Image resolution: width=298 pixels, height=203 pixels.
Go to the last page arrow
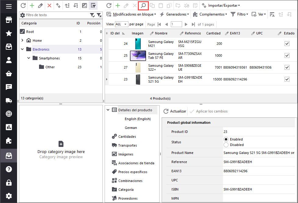193,24
